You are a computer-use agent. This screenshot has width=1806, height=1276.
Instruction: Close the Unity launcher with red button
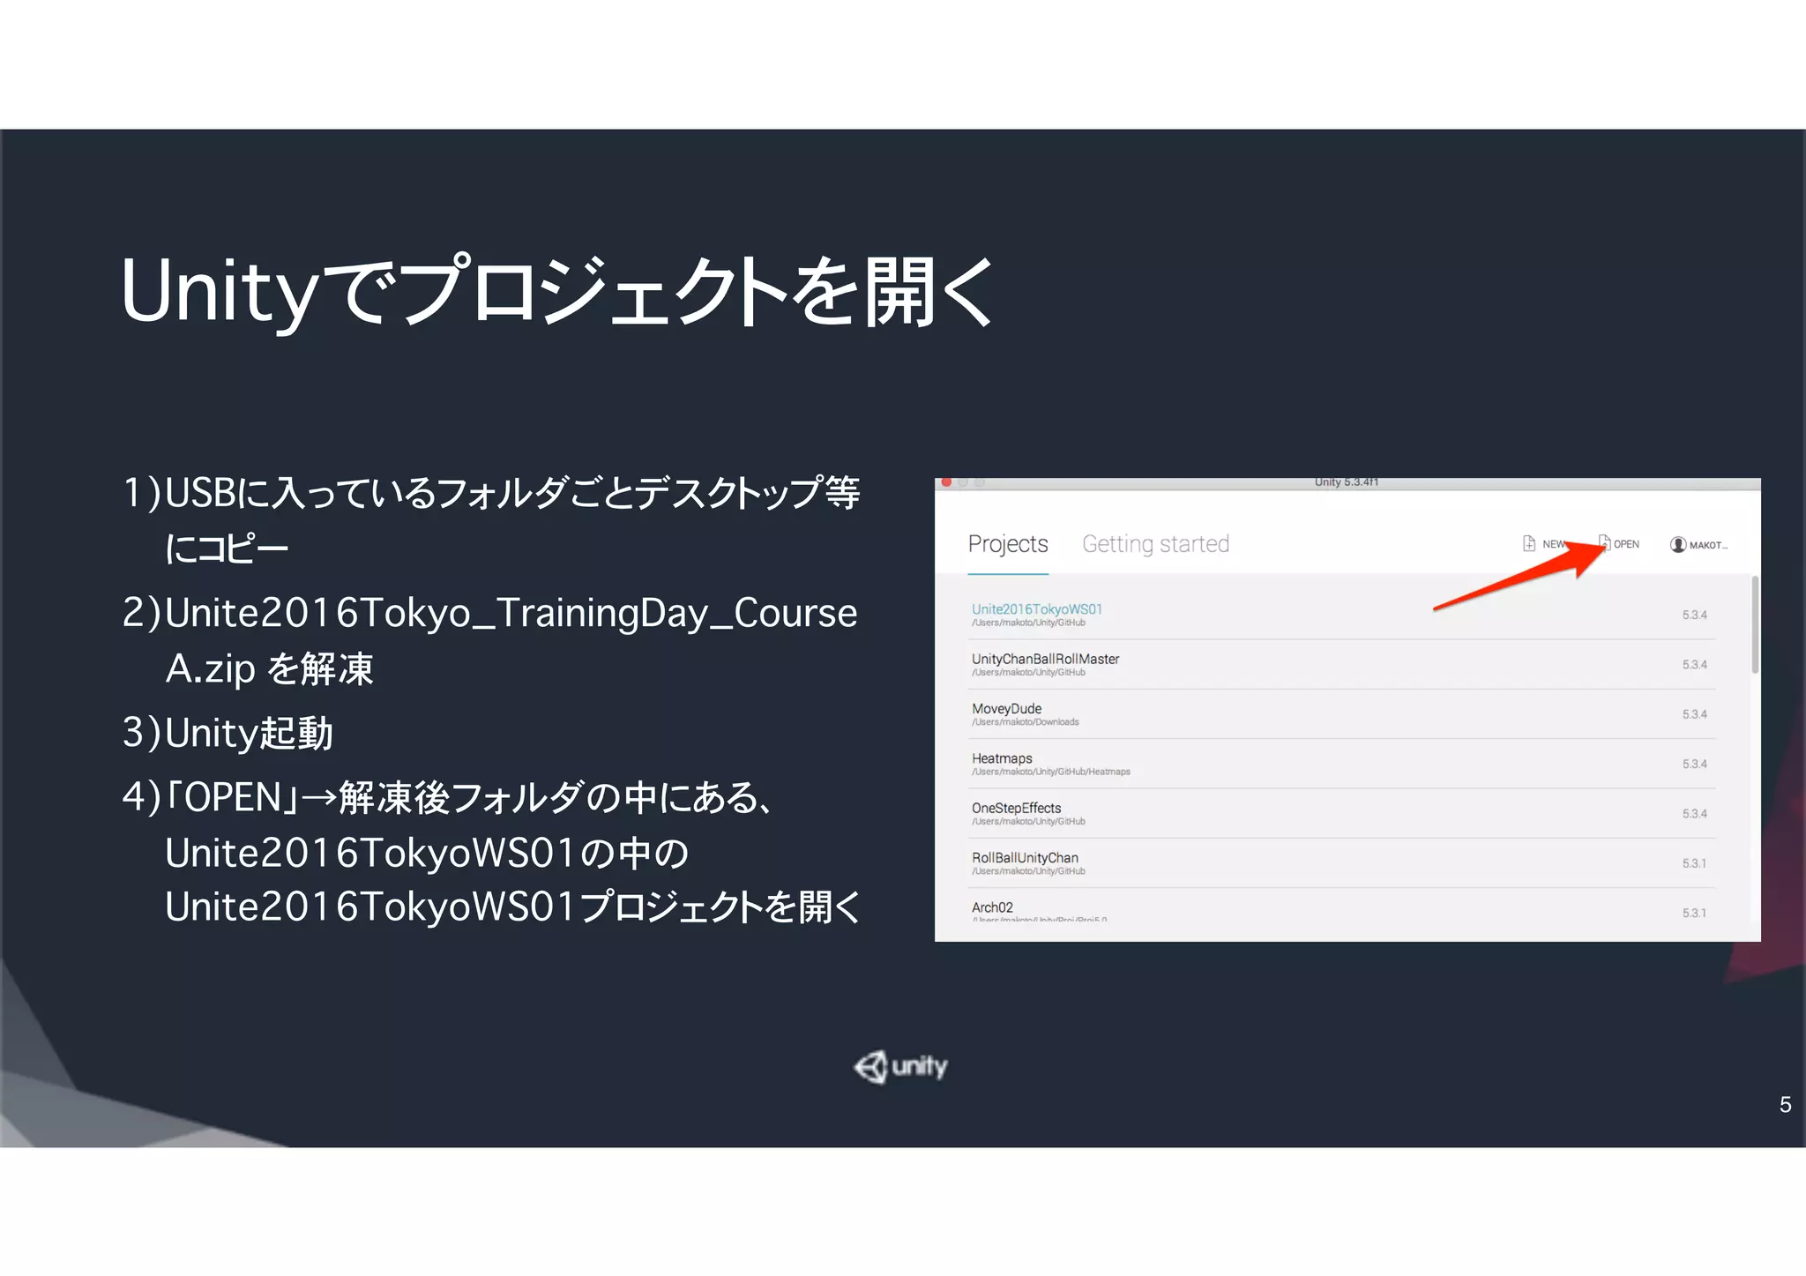[946, 482]
